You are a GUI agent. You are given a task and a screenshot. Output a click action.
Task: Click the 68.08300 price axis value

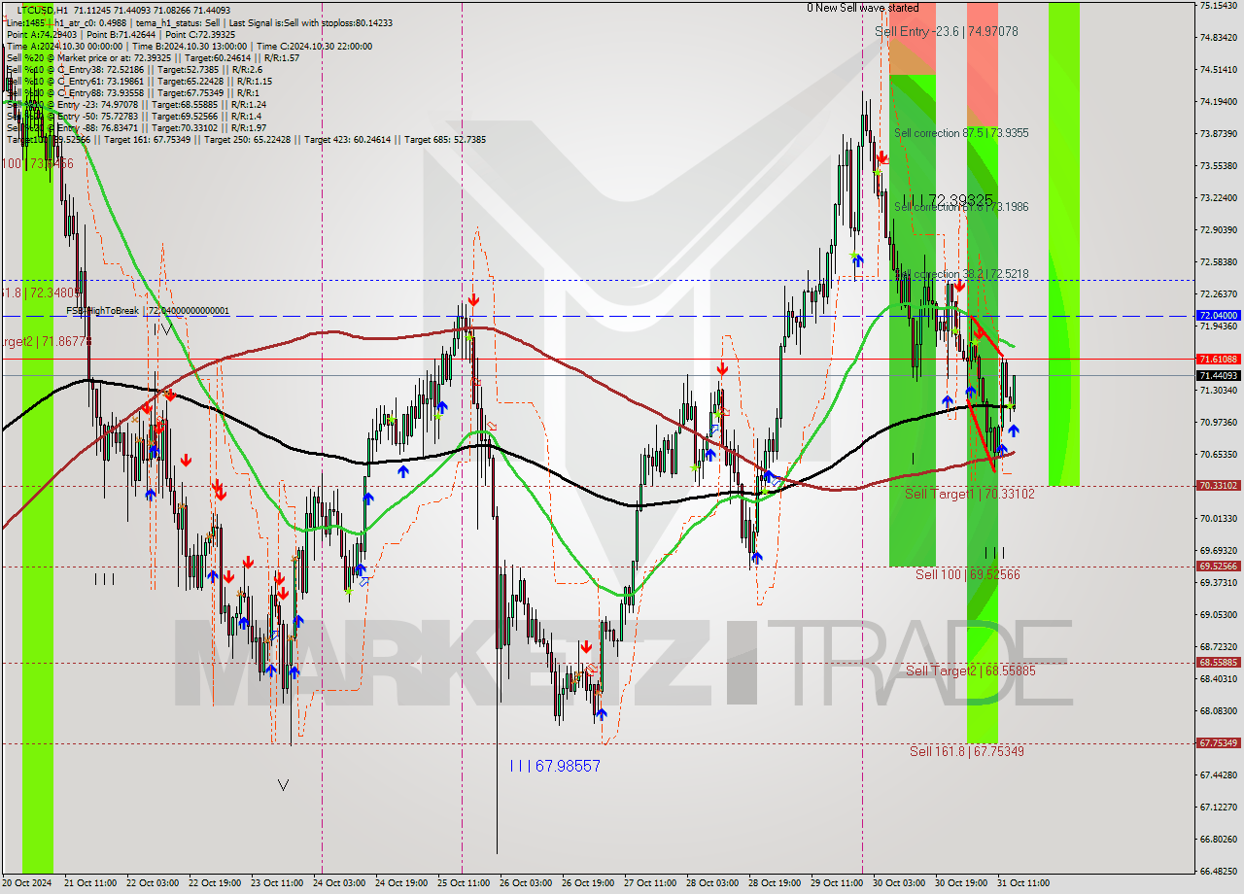(1219, 710)
